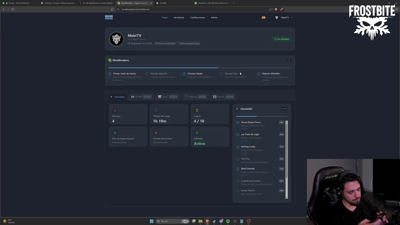The height and width of the screenshot is (225, 400).
Task: Select the V Rising game tab
Action: point(195,97)
